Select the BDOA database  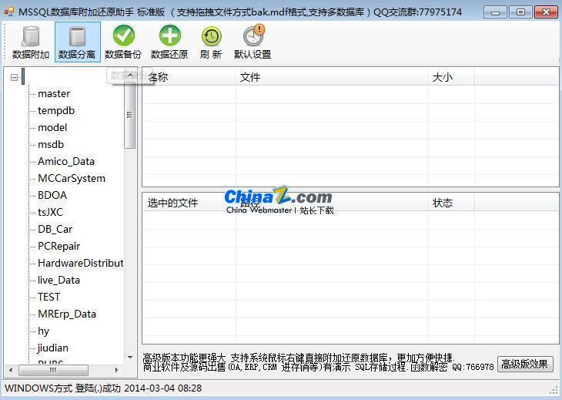[52, 195]
